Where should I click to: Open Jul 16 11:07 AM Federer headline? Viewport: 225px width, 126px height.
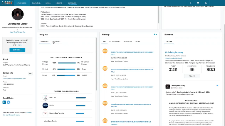pos(132,88)
